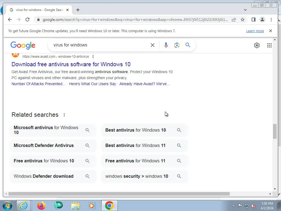The image size is (281, 211).
Task: Open the Windows Start menu
Action: (x=7, y=206)
